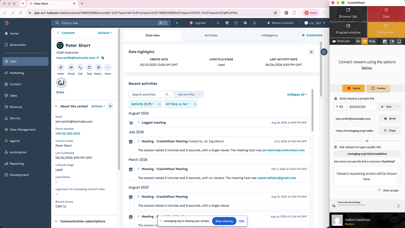Open the browser extensions puzzle icon
The height and width of the screenshot is (228, 405).
click(x=294, y=13)
